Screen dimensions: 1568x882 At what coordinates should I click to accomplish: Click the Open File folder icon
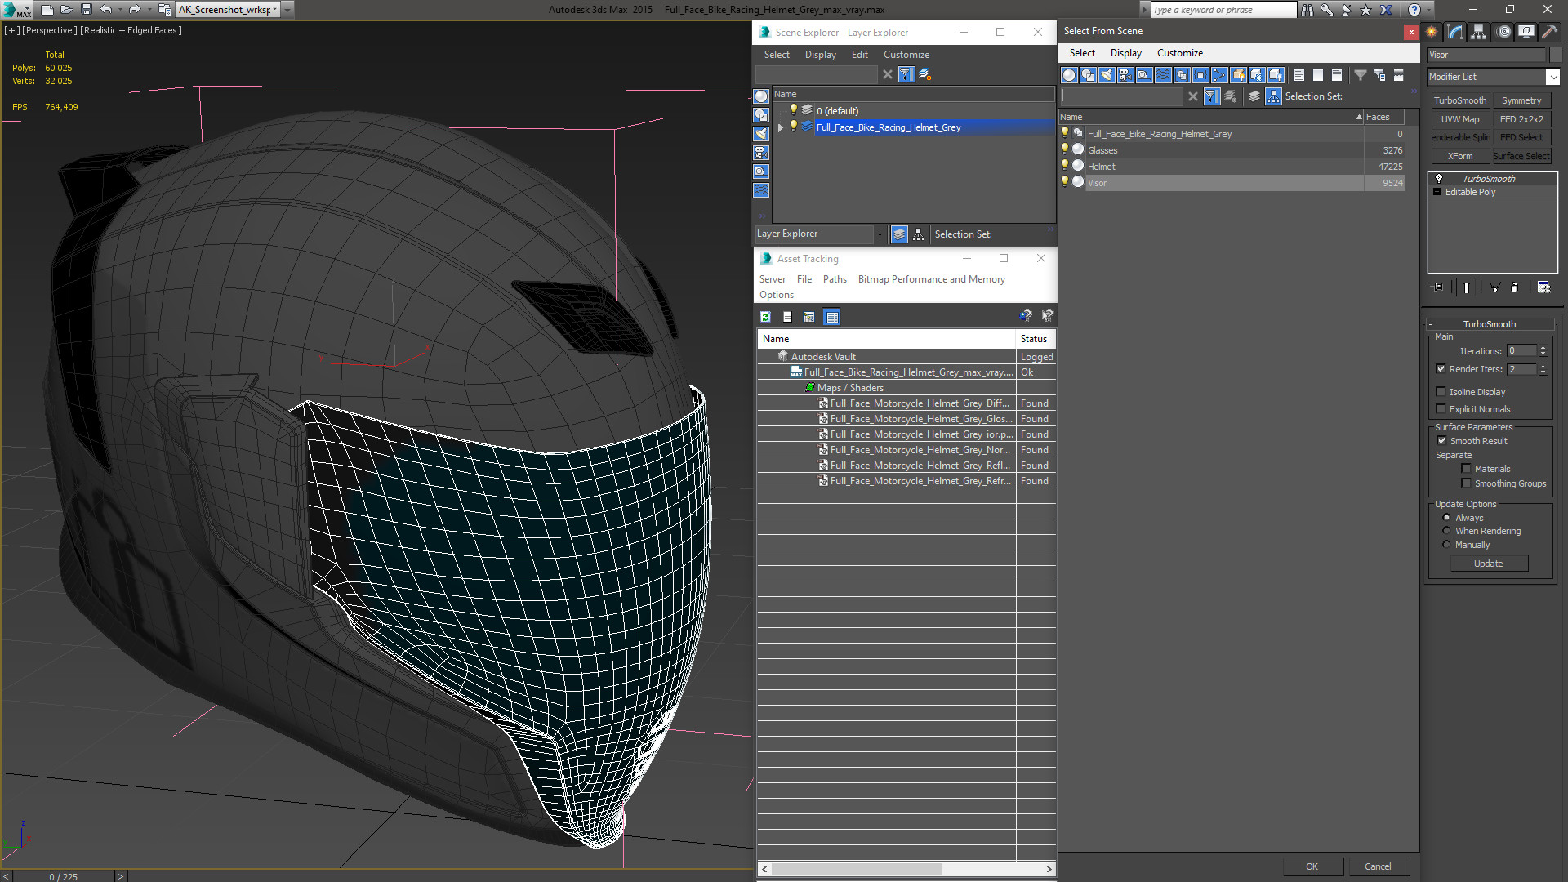(x=66, y=10)
